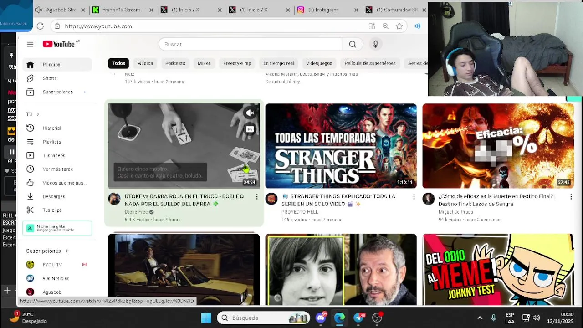Click the Edge browser taskbar icon
The width and height of the screenshot is (583, 328).
(340, 318)
